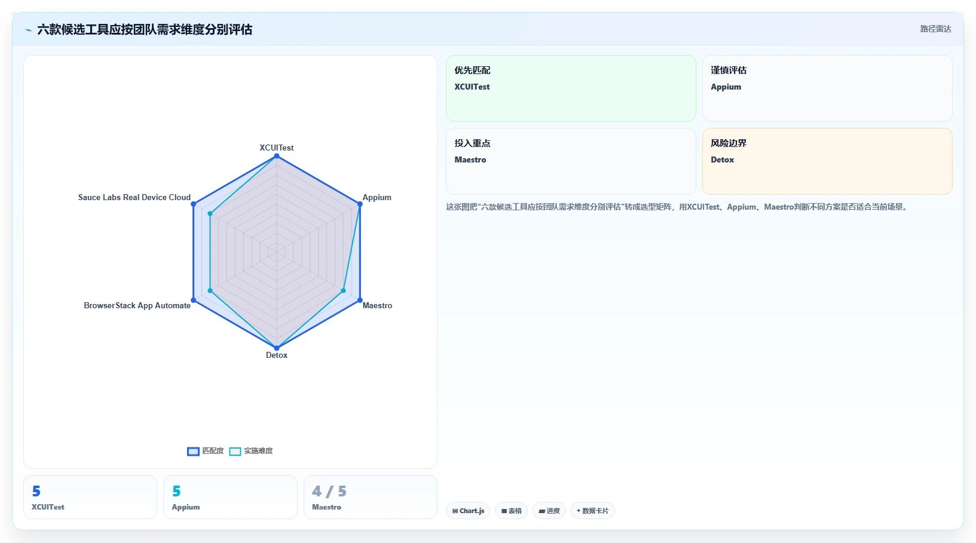Select the teal inner point on the BrowserStack axis
976x543 pixels.
[210, 290]
